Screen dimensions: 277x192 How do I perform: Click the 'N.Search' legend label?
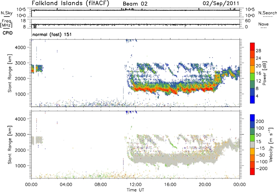pos(267,13)
